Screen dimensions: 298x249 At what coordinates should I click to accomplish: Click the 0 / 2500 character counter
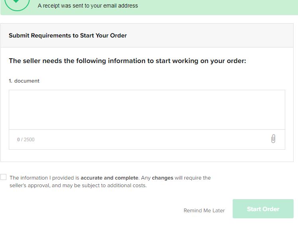coord(26,140)
